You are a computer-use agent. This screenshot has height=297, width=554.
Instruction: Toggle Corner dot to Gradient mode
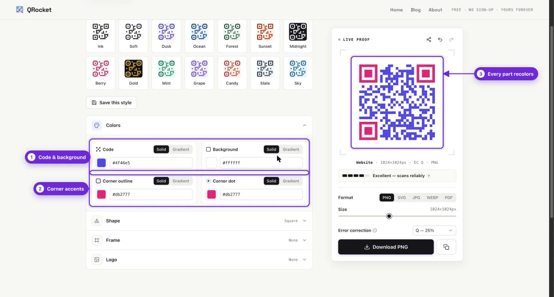(x=291, y=181)
